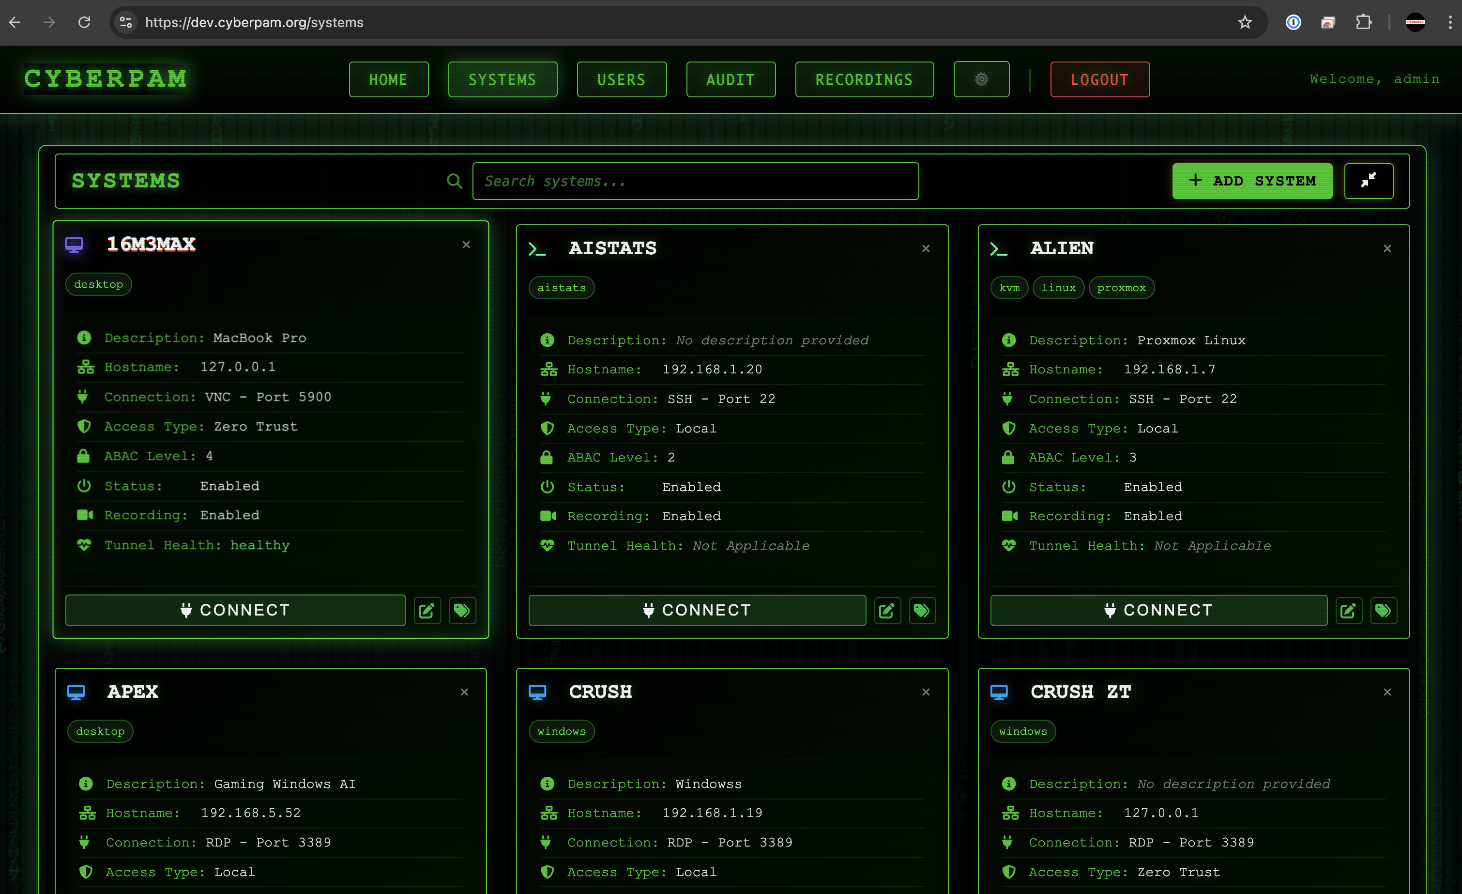Image resolution: width=1462 pixels, height=894 pixels.
Task: Remove the AISTATS card with its X
Action: pyautogui.click(x=926, y=248)
